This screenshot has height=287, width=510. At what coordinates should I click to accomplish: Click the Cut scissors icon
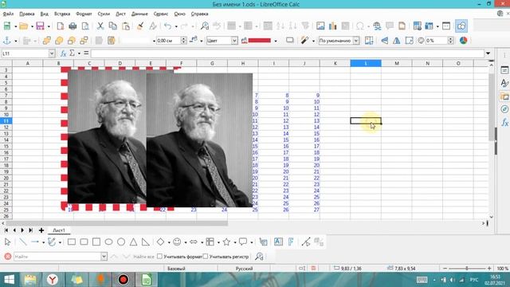[x=100, y=26]
